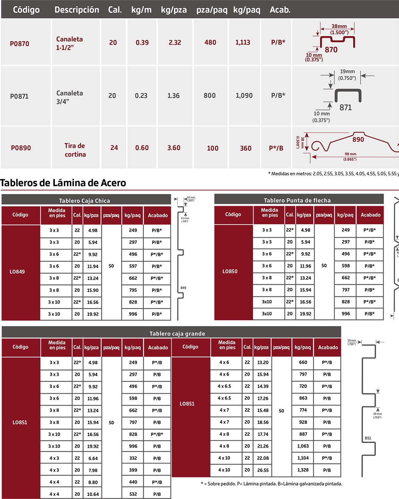The height and width of the screenshot is (499, 399).
Task: Select the LO849 code cell
Action: point(17,272)
